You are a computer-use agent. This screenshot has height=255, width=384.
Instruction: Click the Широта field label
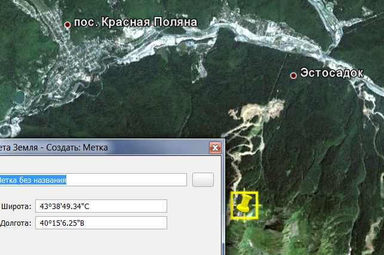coord(16,207)
